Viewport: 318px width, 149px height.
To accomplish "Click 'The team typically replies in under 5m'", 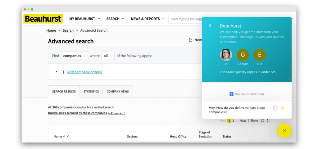I will pyautogui.click(x=248, y=72).
